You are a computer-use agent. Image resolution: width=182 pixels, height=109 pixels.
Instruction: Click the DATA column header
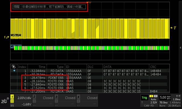pyautogui.click(x=107, y=67)
